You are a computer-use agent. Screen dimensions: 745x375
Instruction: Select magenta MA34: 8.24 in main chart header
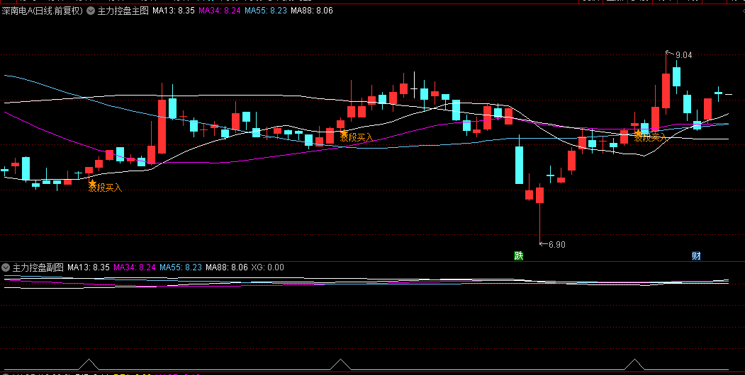tap(220, 11)
